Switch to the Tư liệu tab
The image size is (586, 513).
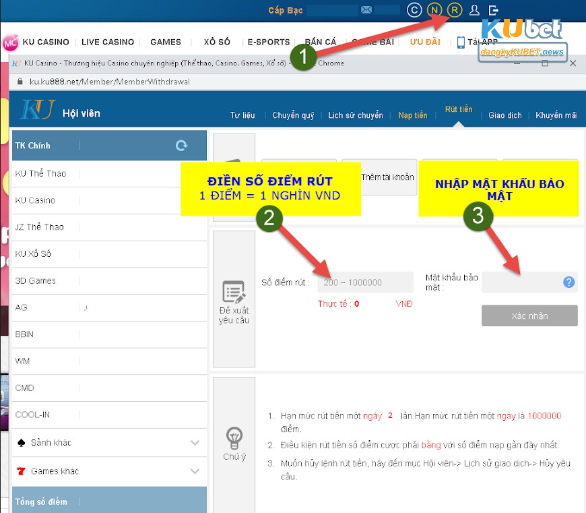[x=242, y=115]
